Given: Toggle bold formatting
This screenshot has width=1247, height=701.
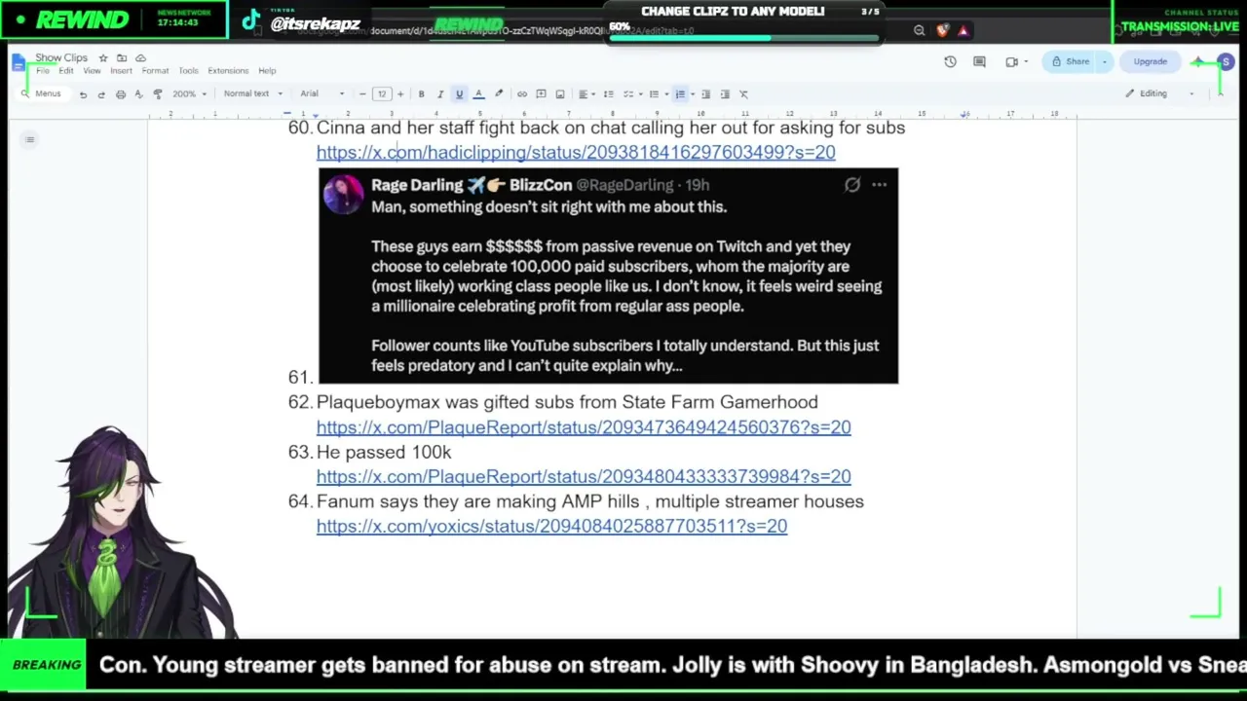Looking at the screenshot, I should pos(421,94).
